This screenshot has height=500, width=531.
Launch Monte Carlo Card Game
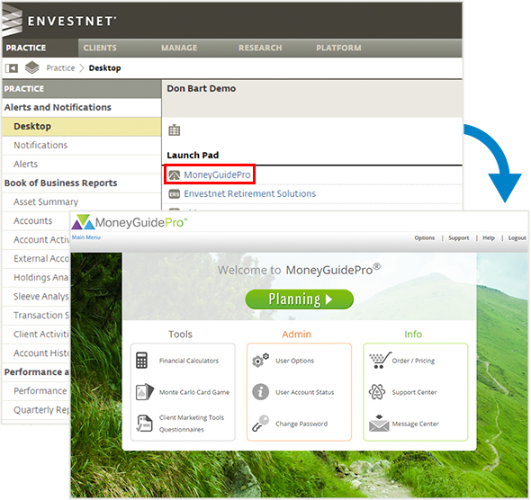[x=194, y=392]
